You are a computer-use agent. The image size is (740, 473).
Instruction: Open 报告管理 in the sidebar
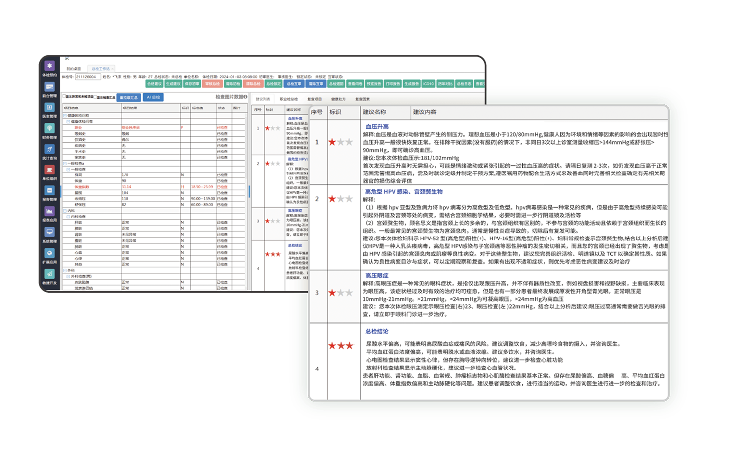[49, 191]
